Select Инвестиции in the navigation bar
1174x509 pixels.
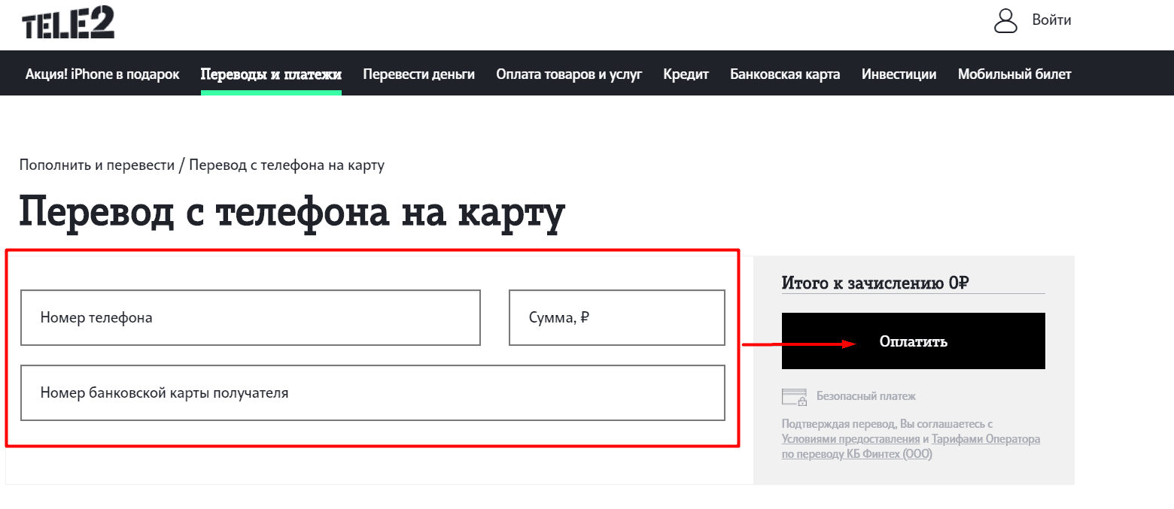899,74
